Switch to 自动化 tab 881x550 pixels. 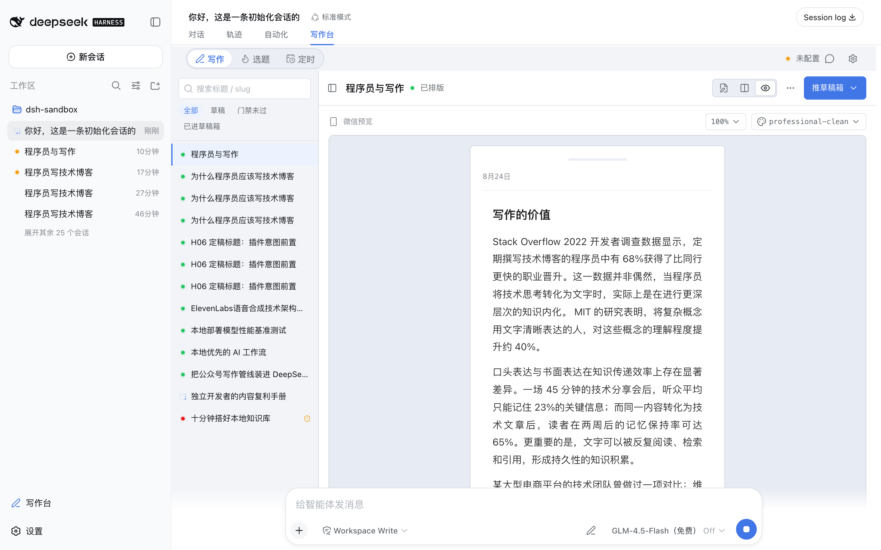tap(276, 35)
